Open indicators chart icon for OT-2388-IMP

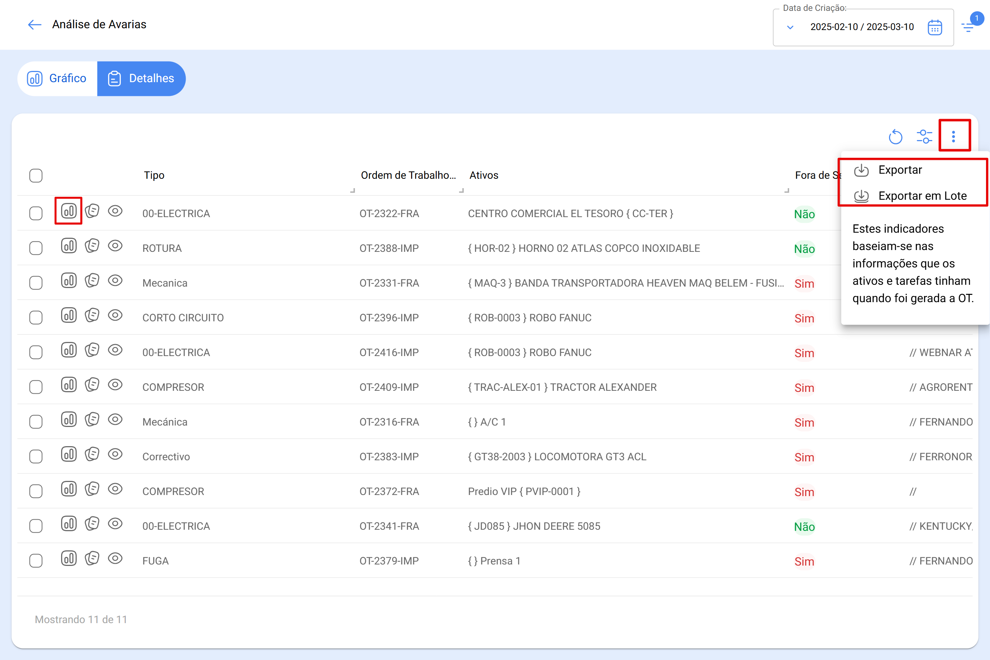click(69, 245)
